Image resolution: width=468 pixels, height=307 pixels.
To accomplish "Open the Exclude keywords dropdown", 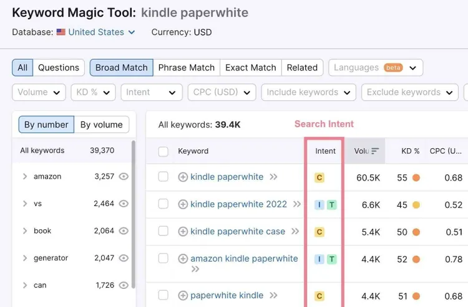I will (x=410, y=92).
